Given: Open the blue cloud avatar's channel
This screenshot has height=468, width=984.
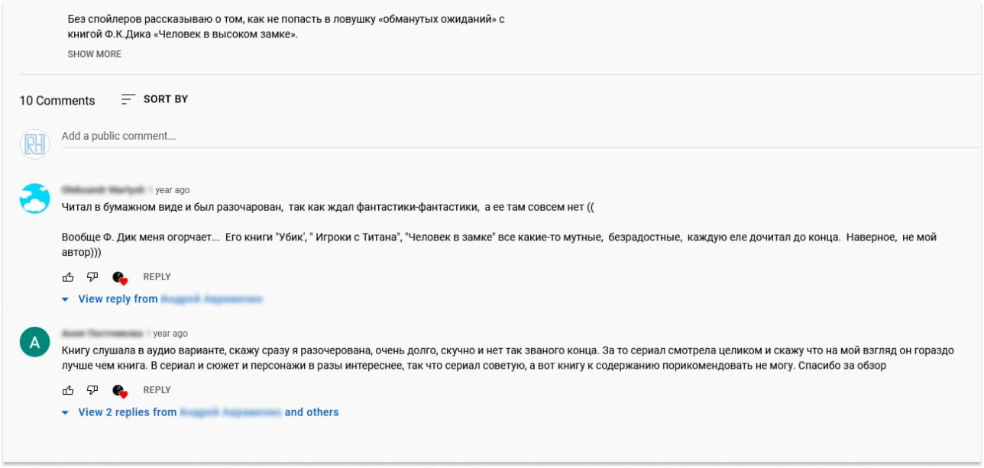Looking at the screenshot, I should click(34, 198).
